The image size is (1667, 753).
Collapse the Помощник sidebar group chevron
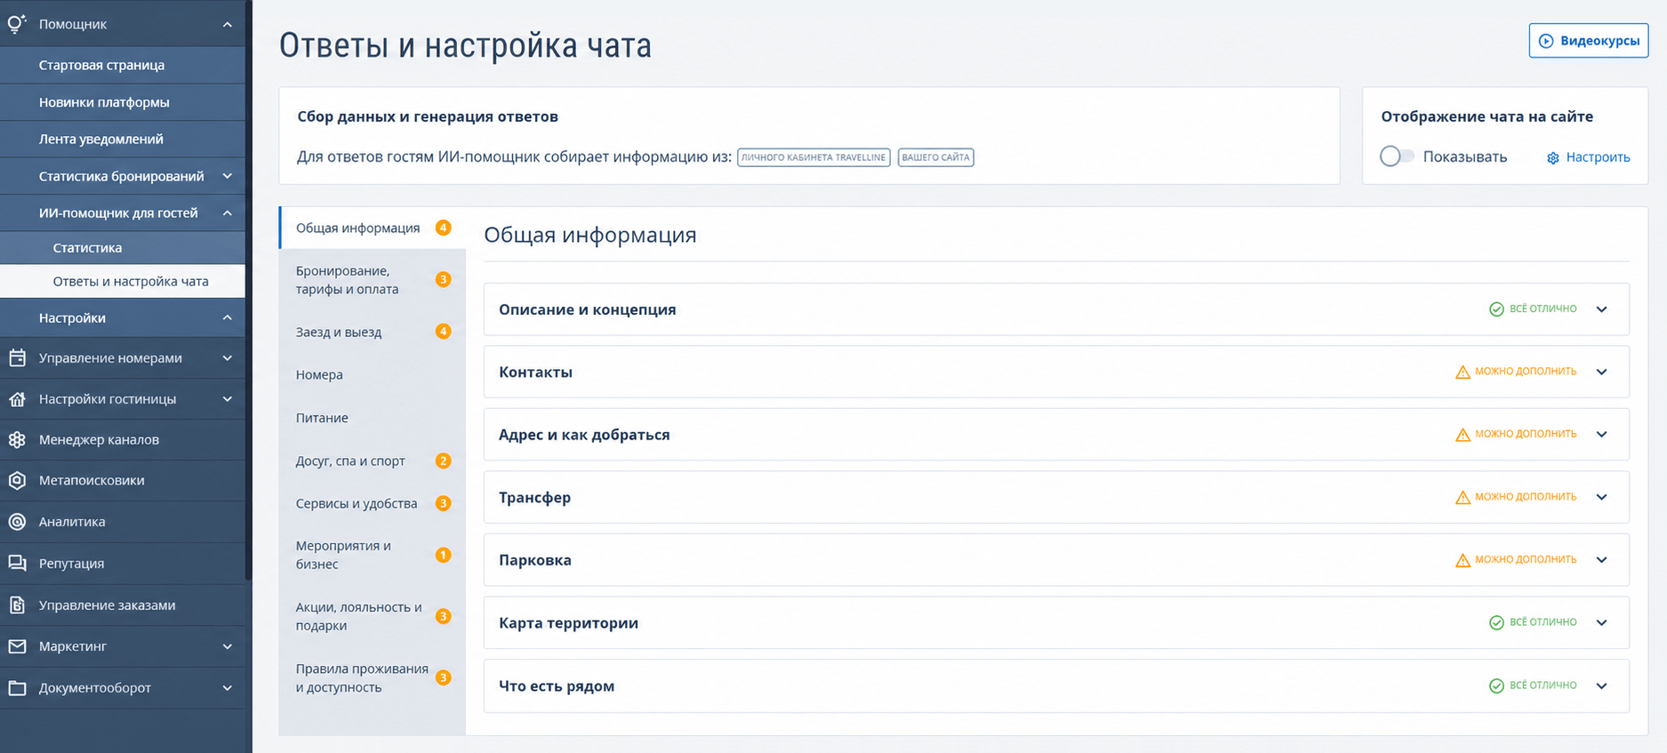click(x=228, y=24)
